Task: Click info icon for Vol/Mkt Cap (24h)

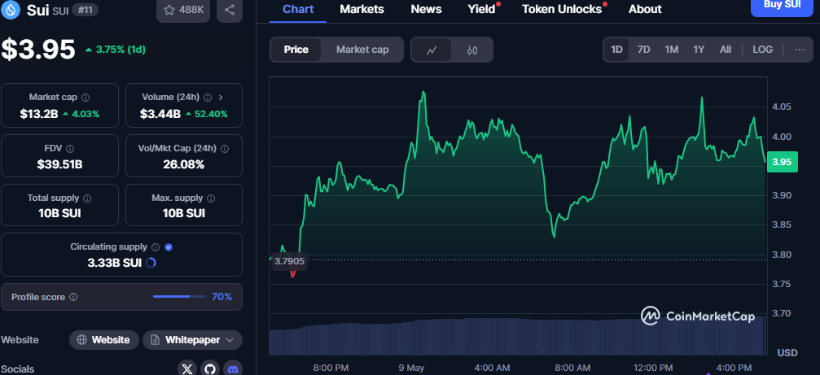Action: [225, 149]
